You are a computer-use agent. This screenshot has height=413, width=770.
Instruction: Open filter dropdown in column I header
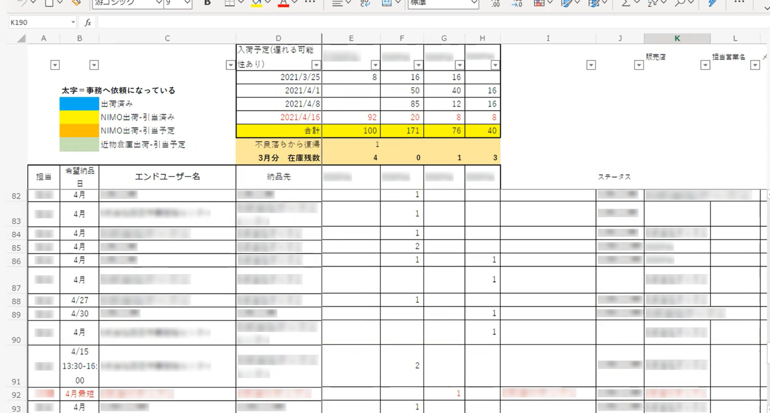point(591,65)
